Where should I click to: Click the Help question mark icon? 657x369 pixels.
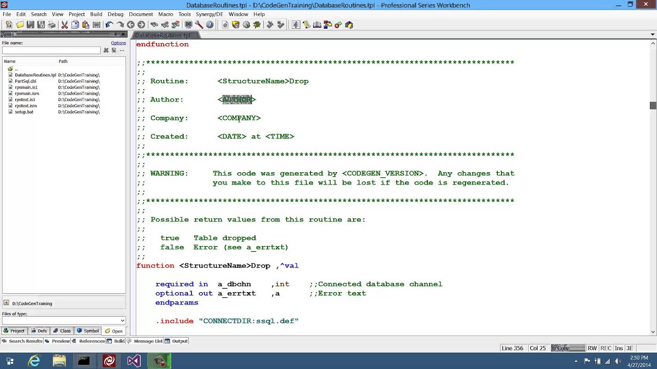(x=209, y=25)
